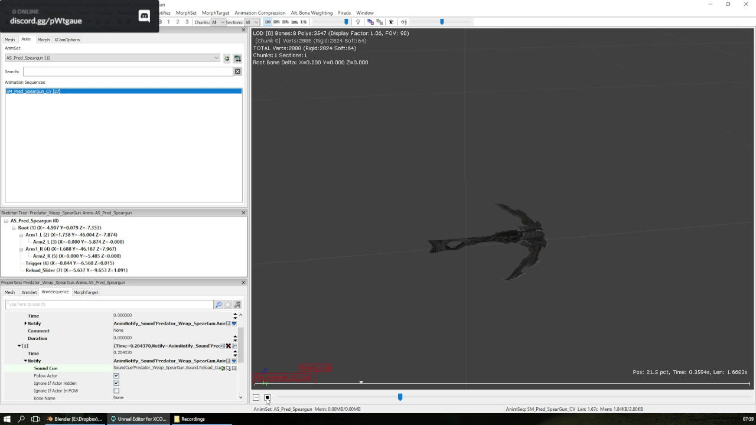Select the Reload_Slider (7) bone
The height and width of the screenshot is (425, 756).
(76, 270)
